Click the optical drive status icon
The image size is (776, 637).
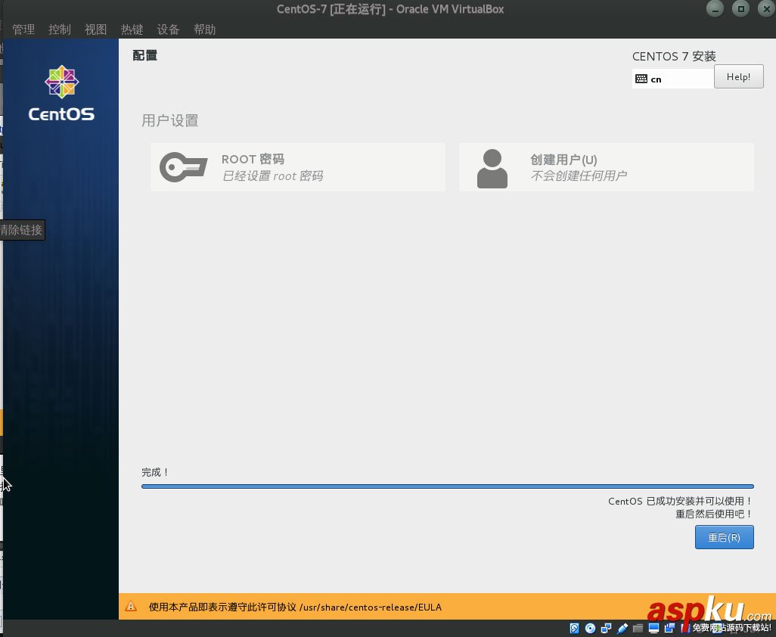click(x=591, y=629)
